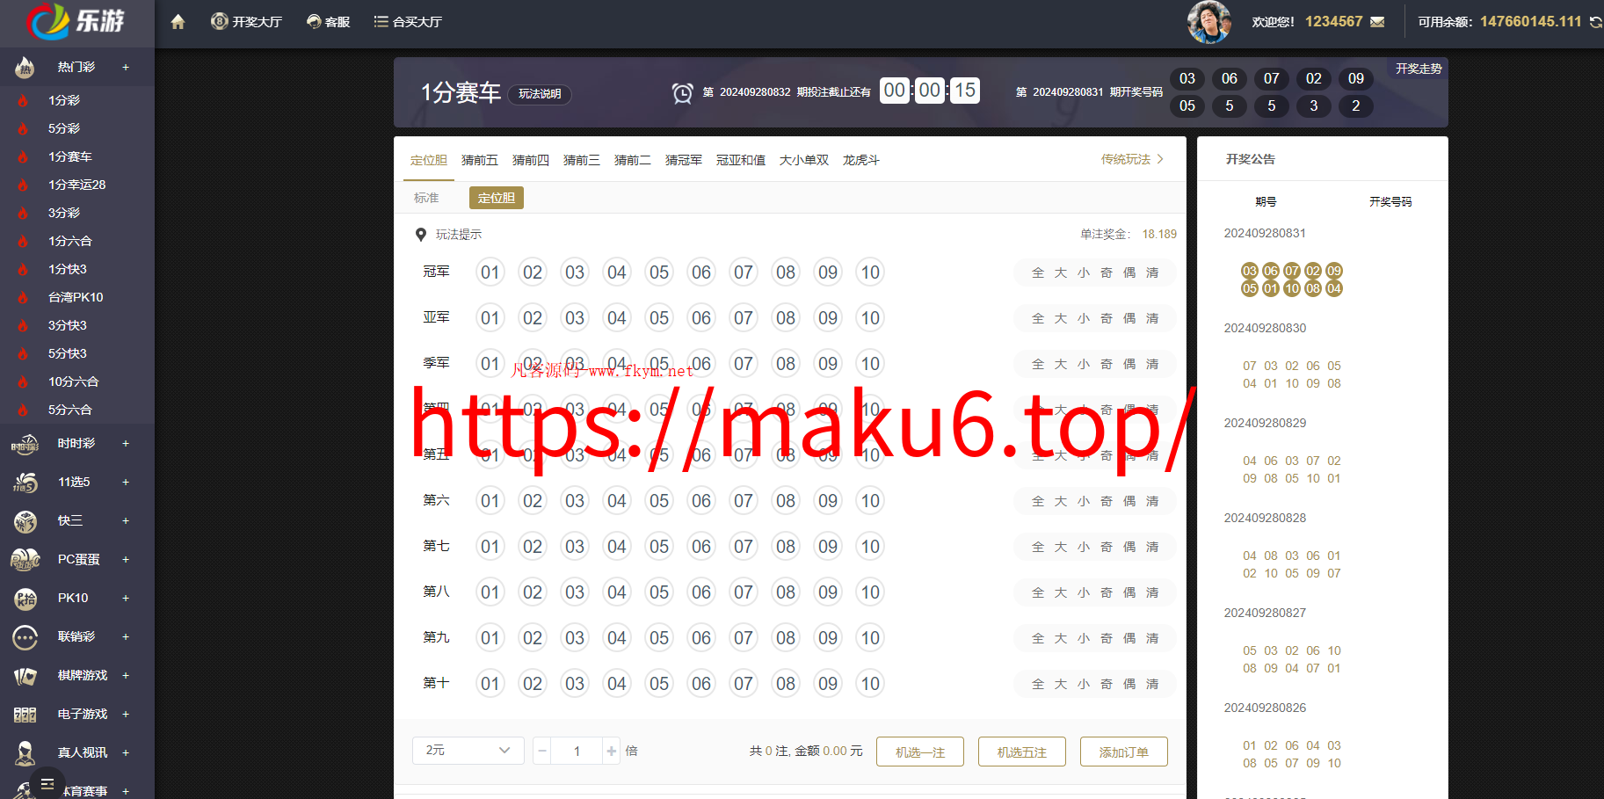Switch to the 大小单双 tab
The width and height of the screenshot is (1604, 799).
[x=804, y=160]
